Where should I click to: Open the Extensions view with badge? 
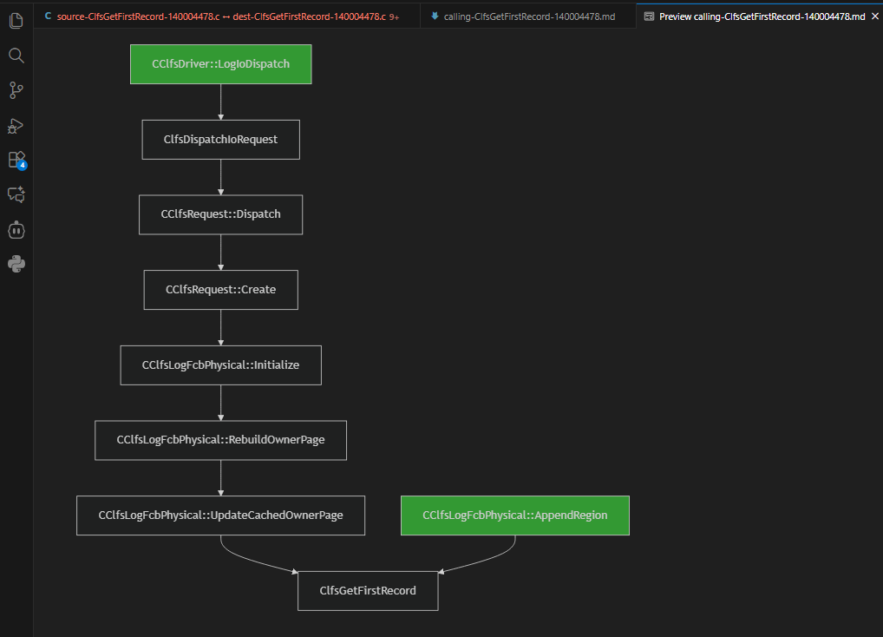16,161
